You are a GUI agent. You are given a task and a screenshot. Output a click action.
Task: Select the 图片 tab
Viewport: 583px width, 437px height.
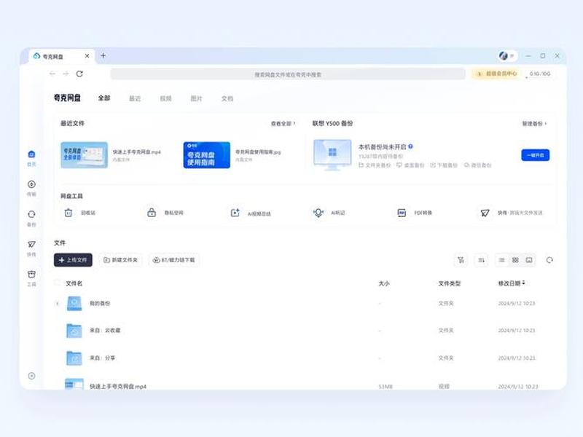pyautogui.click(x=196, y=98)
